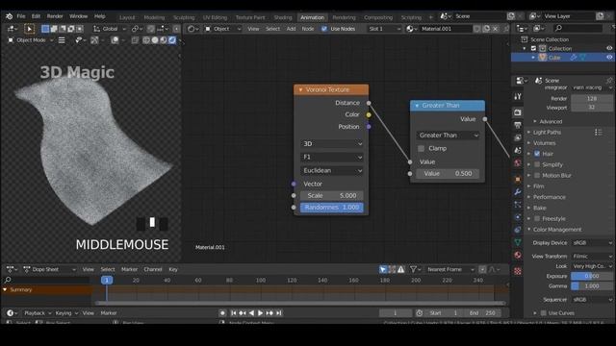616x346 pixels.
Task: Open the Object Mode dropdown
Action: click(x=30, y=40)
